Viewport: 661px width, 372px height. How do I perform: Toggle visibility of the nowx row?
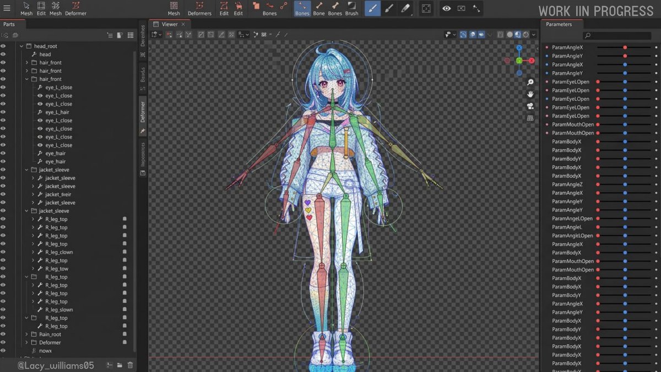coord(3,351)
